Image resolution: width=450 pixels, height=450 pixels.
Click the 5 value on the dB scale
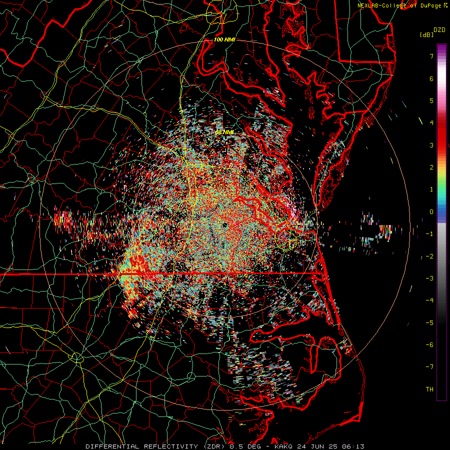coord(431,100)
